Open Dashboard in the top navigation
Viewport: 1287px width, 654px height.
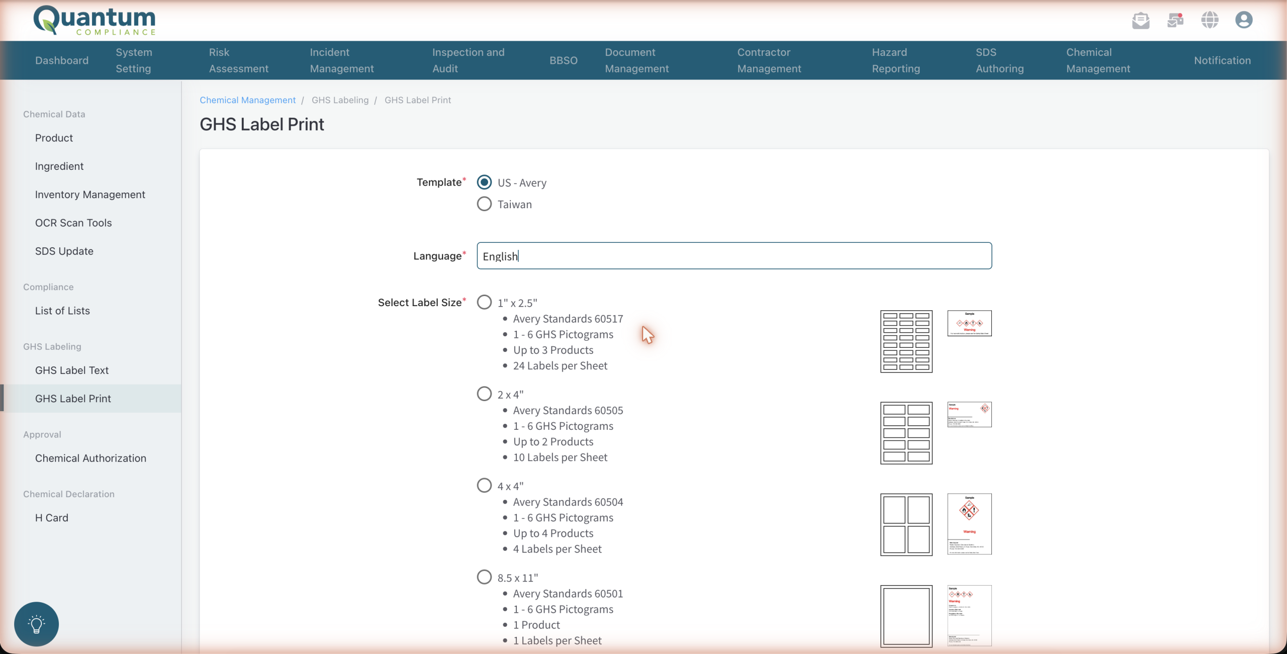click(62, 60)
